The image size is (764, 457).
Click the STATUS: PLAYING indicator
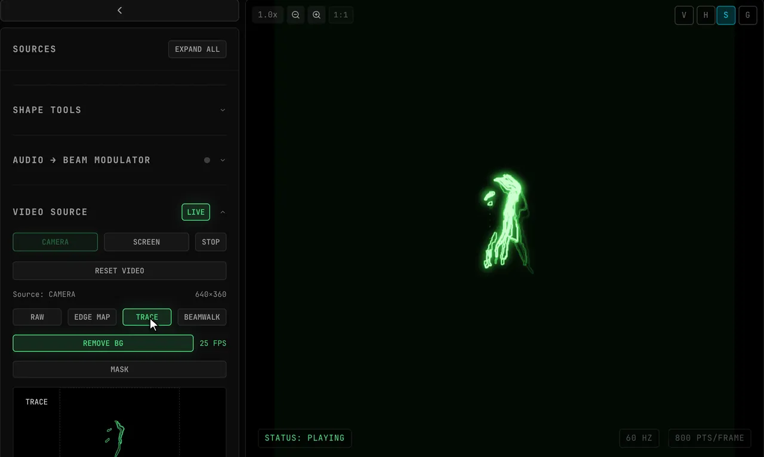[x=304, y=438]
